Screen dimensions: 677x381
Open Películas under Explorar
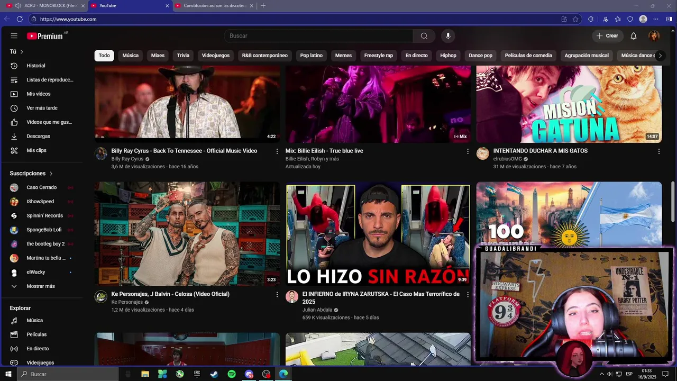point(41,334)
